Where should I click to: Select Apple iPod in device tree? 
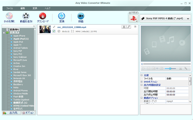pos(18,42)
